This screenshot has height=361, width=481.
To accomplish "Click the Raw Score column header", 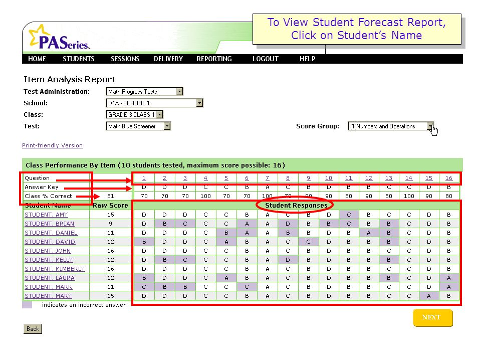I will point(110,206).
